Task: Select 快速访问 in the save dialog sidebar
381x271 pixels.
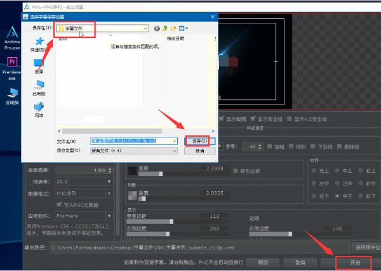Action: [x=39, y=46]
